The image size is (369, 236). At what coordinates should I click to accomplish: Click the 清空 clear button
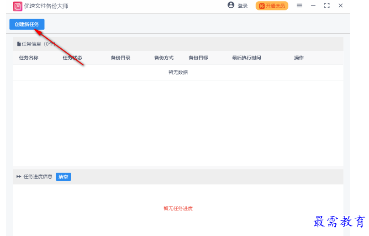63,177
